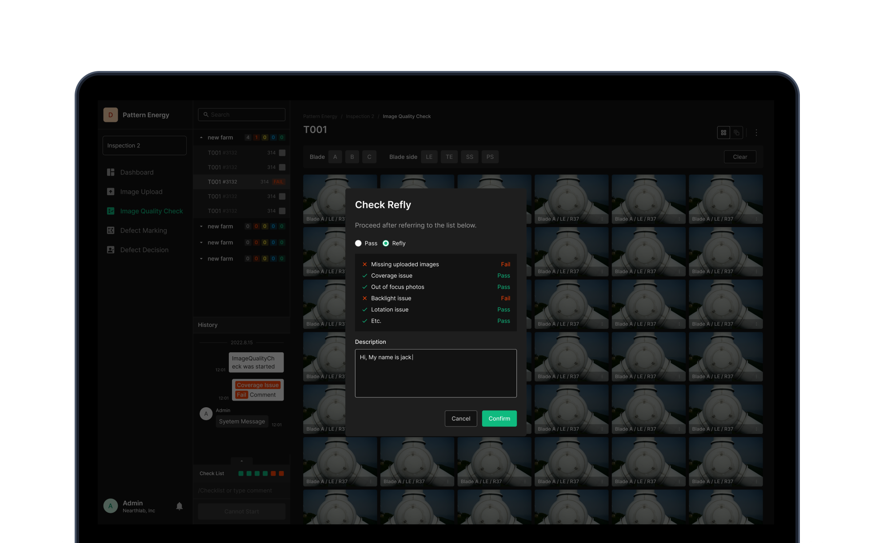Screen dimensions: 871x543
Task: Open the three-dot more options menu
Action: [756, 133]
